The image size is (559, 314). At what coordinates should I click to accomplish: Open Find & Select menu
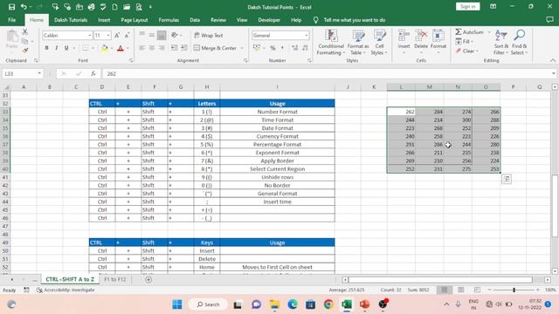point(519,43)
